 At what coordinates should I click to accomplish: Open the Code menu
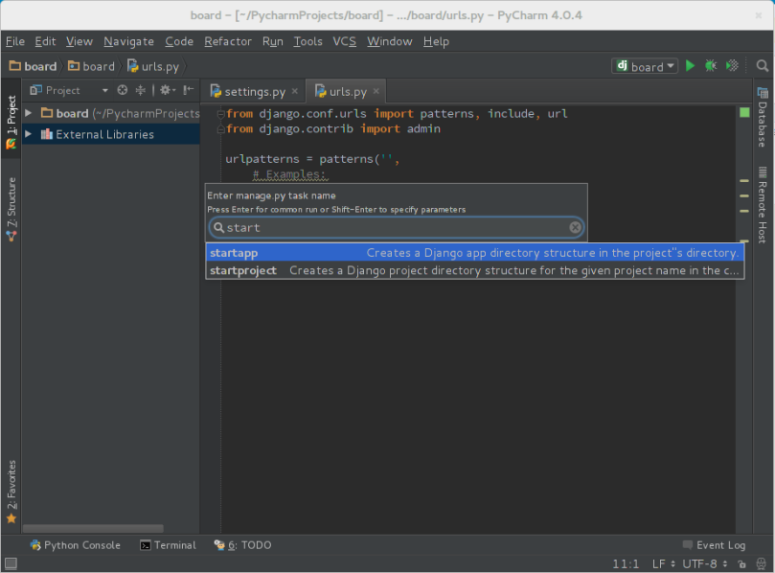pos(179,41)
